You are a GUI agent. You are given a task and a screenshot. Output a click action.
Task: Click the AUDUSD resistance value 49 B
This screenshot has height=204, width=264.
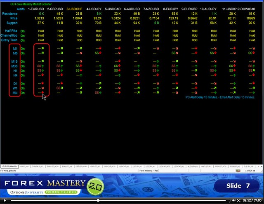point(137,14)
